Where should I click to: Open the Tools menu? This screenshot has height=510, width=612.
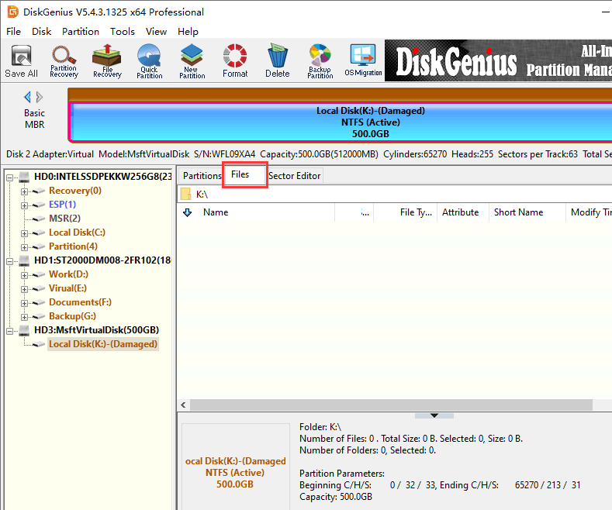[123, 32]
